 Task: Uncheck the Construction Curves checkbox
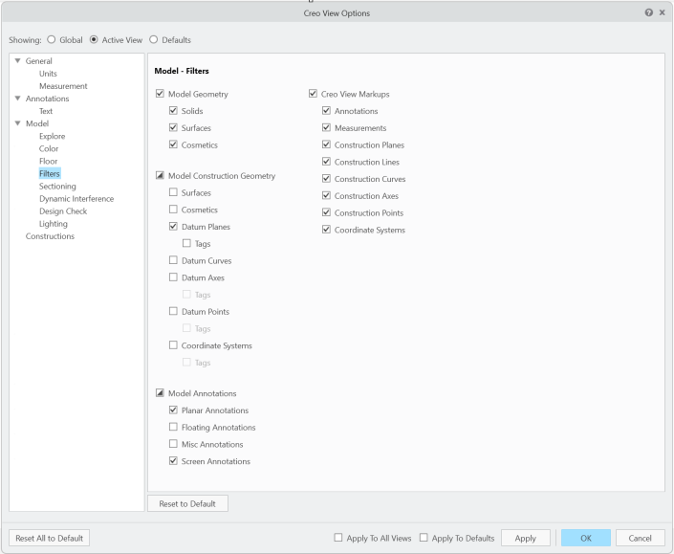[x=326, y=179]
